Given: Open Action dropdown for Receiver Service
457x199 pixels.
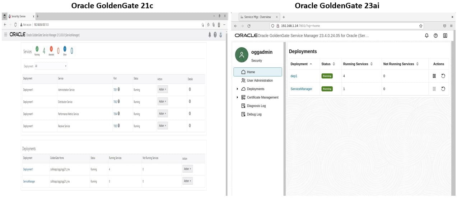Looking at the screenshot, I should 162,126.
